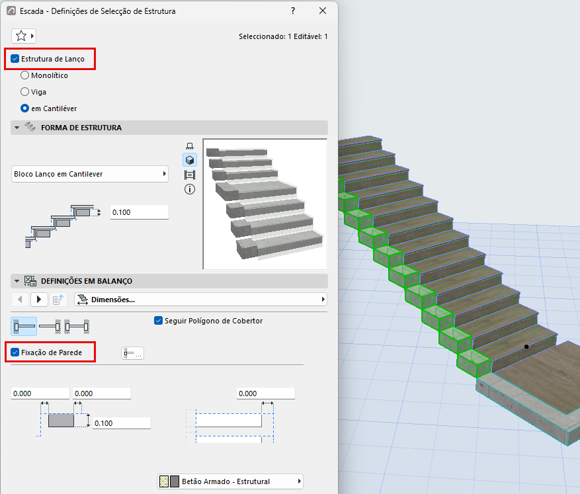Click the Favorites flyout arrow
Screen dimensions: 580x494
(32, 36)
